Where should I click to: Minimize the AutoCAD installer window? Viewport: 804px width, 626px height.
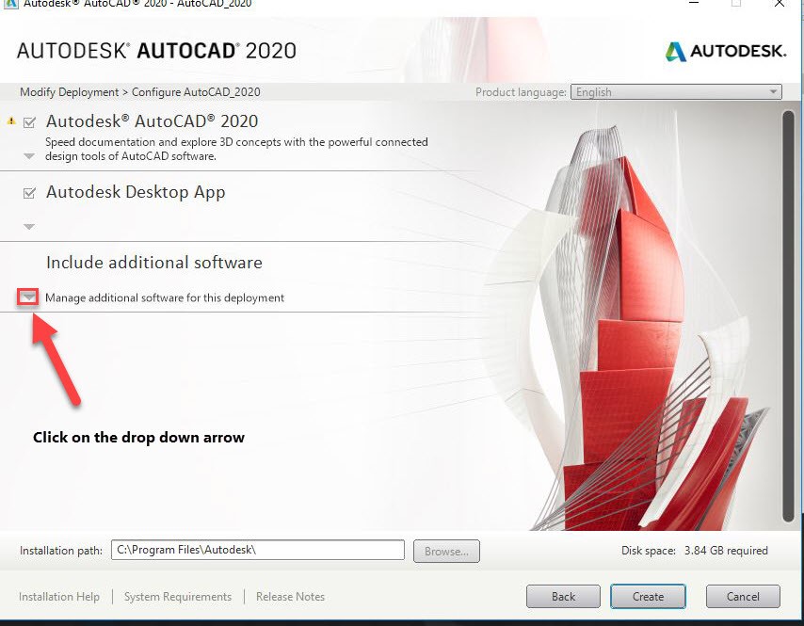tap(694, 3)
